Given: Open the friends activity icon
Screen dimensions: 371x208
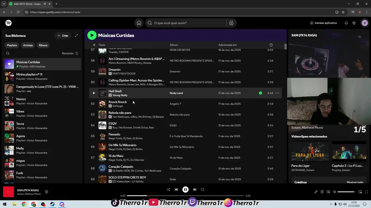Looking at the screenshot, I should click(354, 23).
